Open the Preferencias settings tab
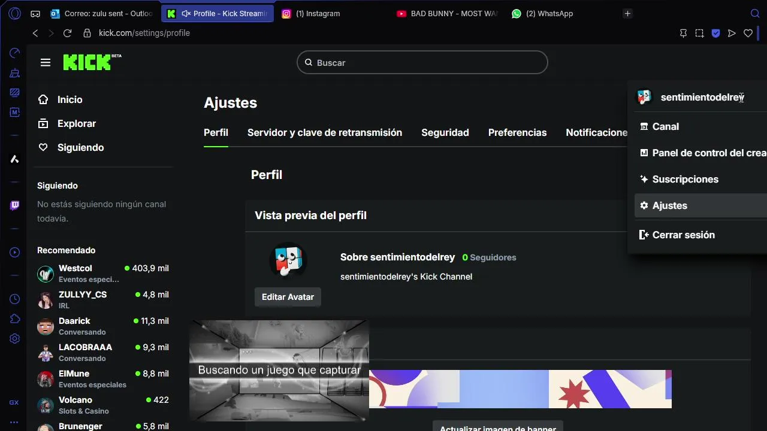The image size is (767, 431). click(x=518, y=132)
